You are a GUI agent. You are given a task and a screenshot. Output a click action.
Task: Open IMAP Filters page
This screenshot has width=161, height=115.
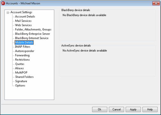coord(23,47)
